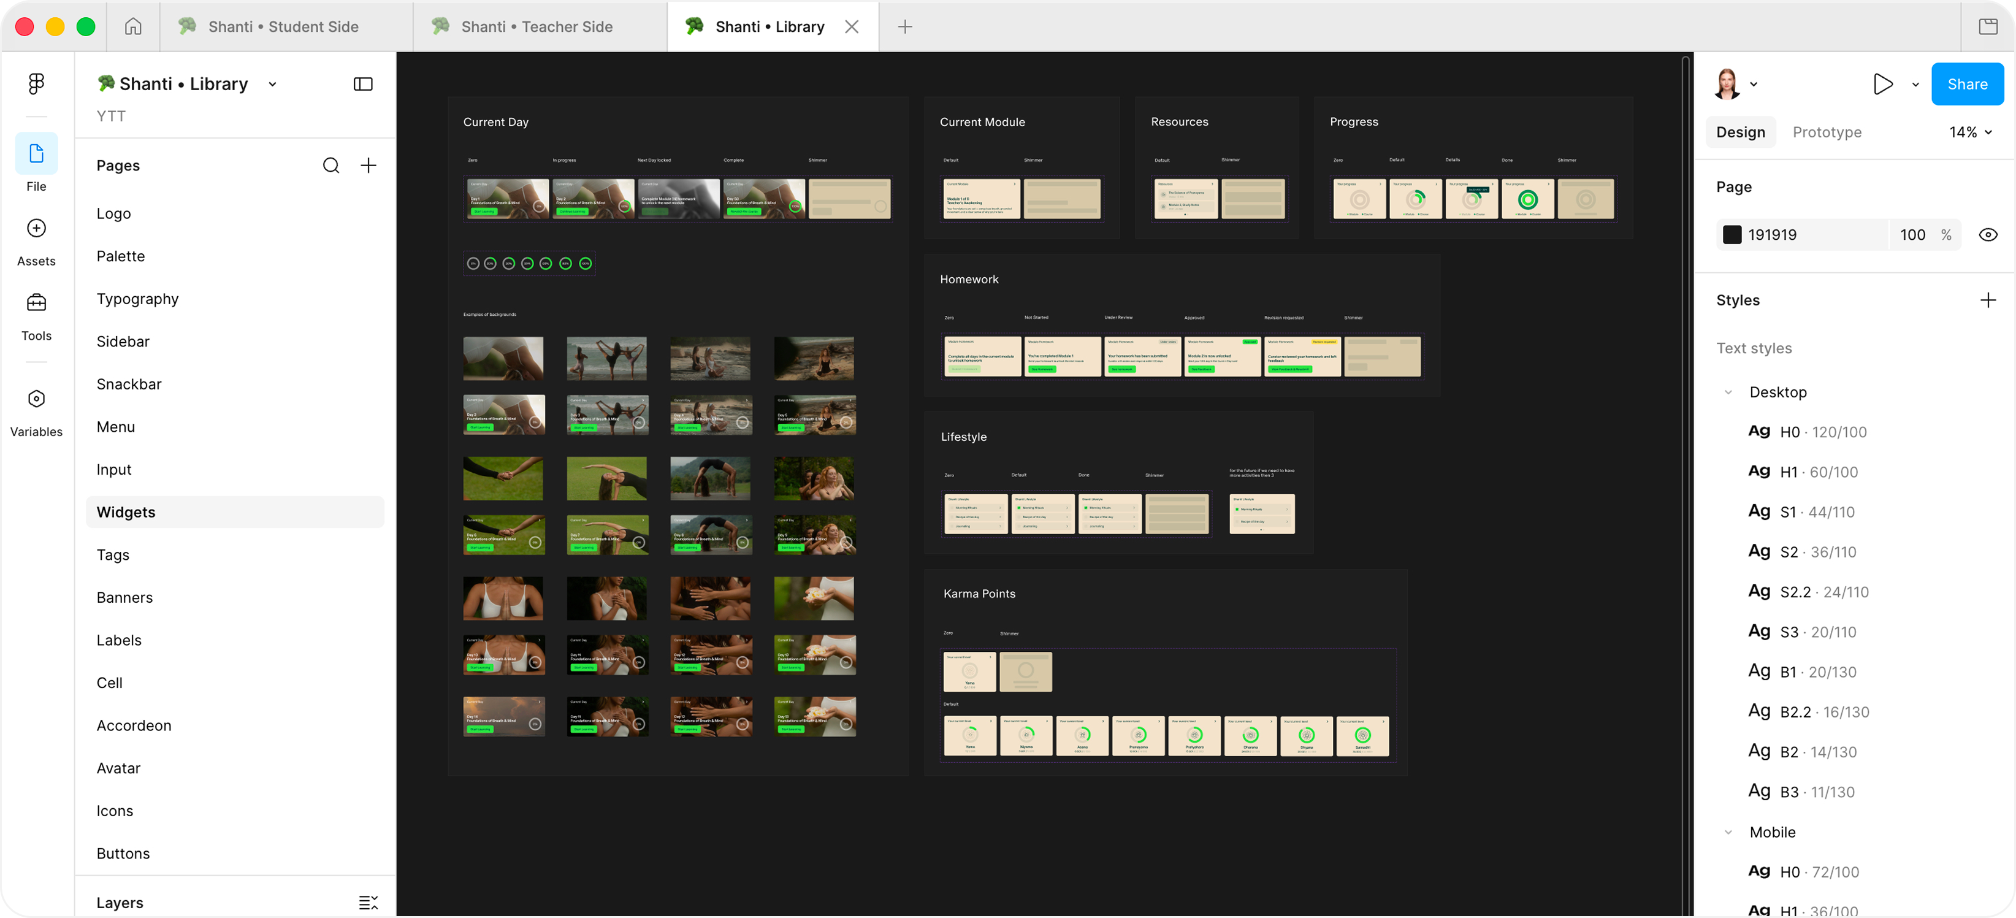The width and height of the screenshot is (2016, 918).
Task: Select the Karma Points frame title
Action: click(979, 594)
